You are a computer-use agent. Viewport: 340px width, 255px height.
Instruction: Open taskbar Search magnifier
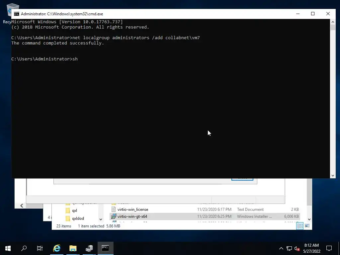tap(24, 248)
